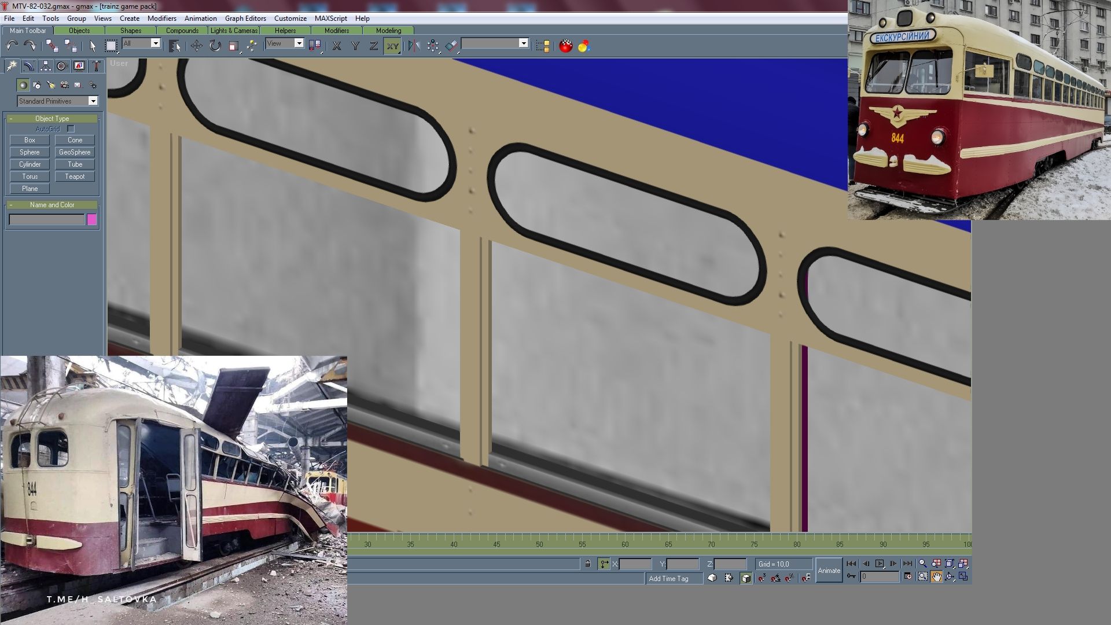The image size is (1111, 625).
Task: Click the Zoom magnifier viewport control
Action: click(922, 563)
